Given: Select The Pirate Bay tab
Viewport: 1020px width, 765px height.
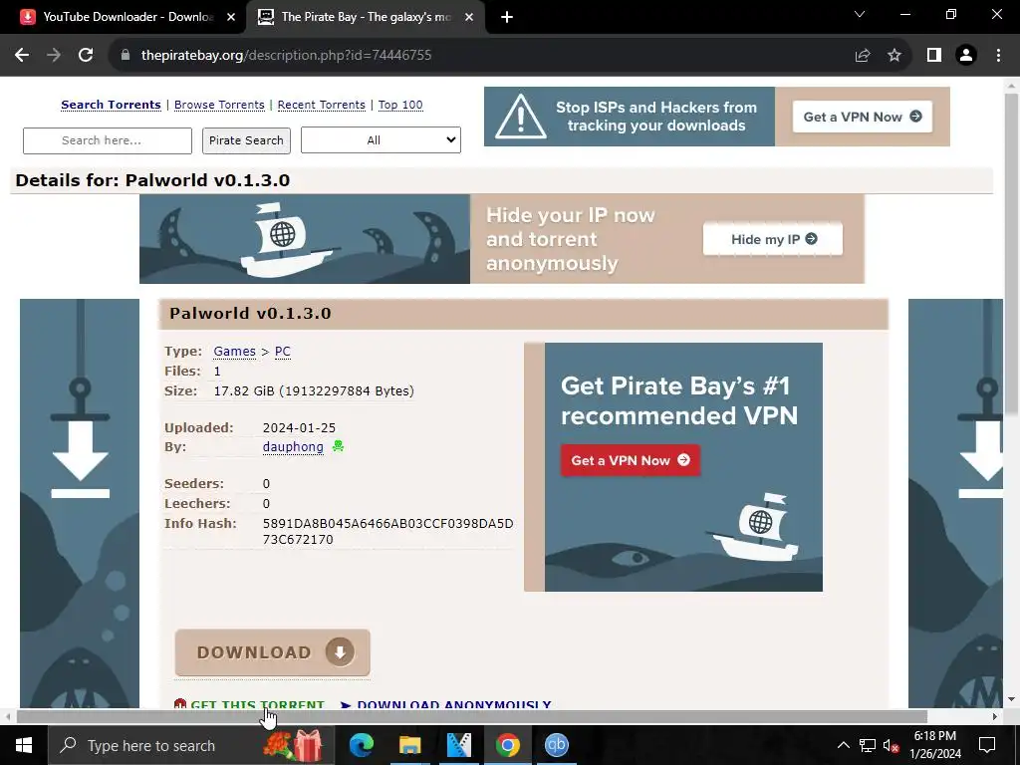Looking at the screenshot, I should 367,18.
